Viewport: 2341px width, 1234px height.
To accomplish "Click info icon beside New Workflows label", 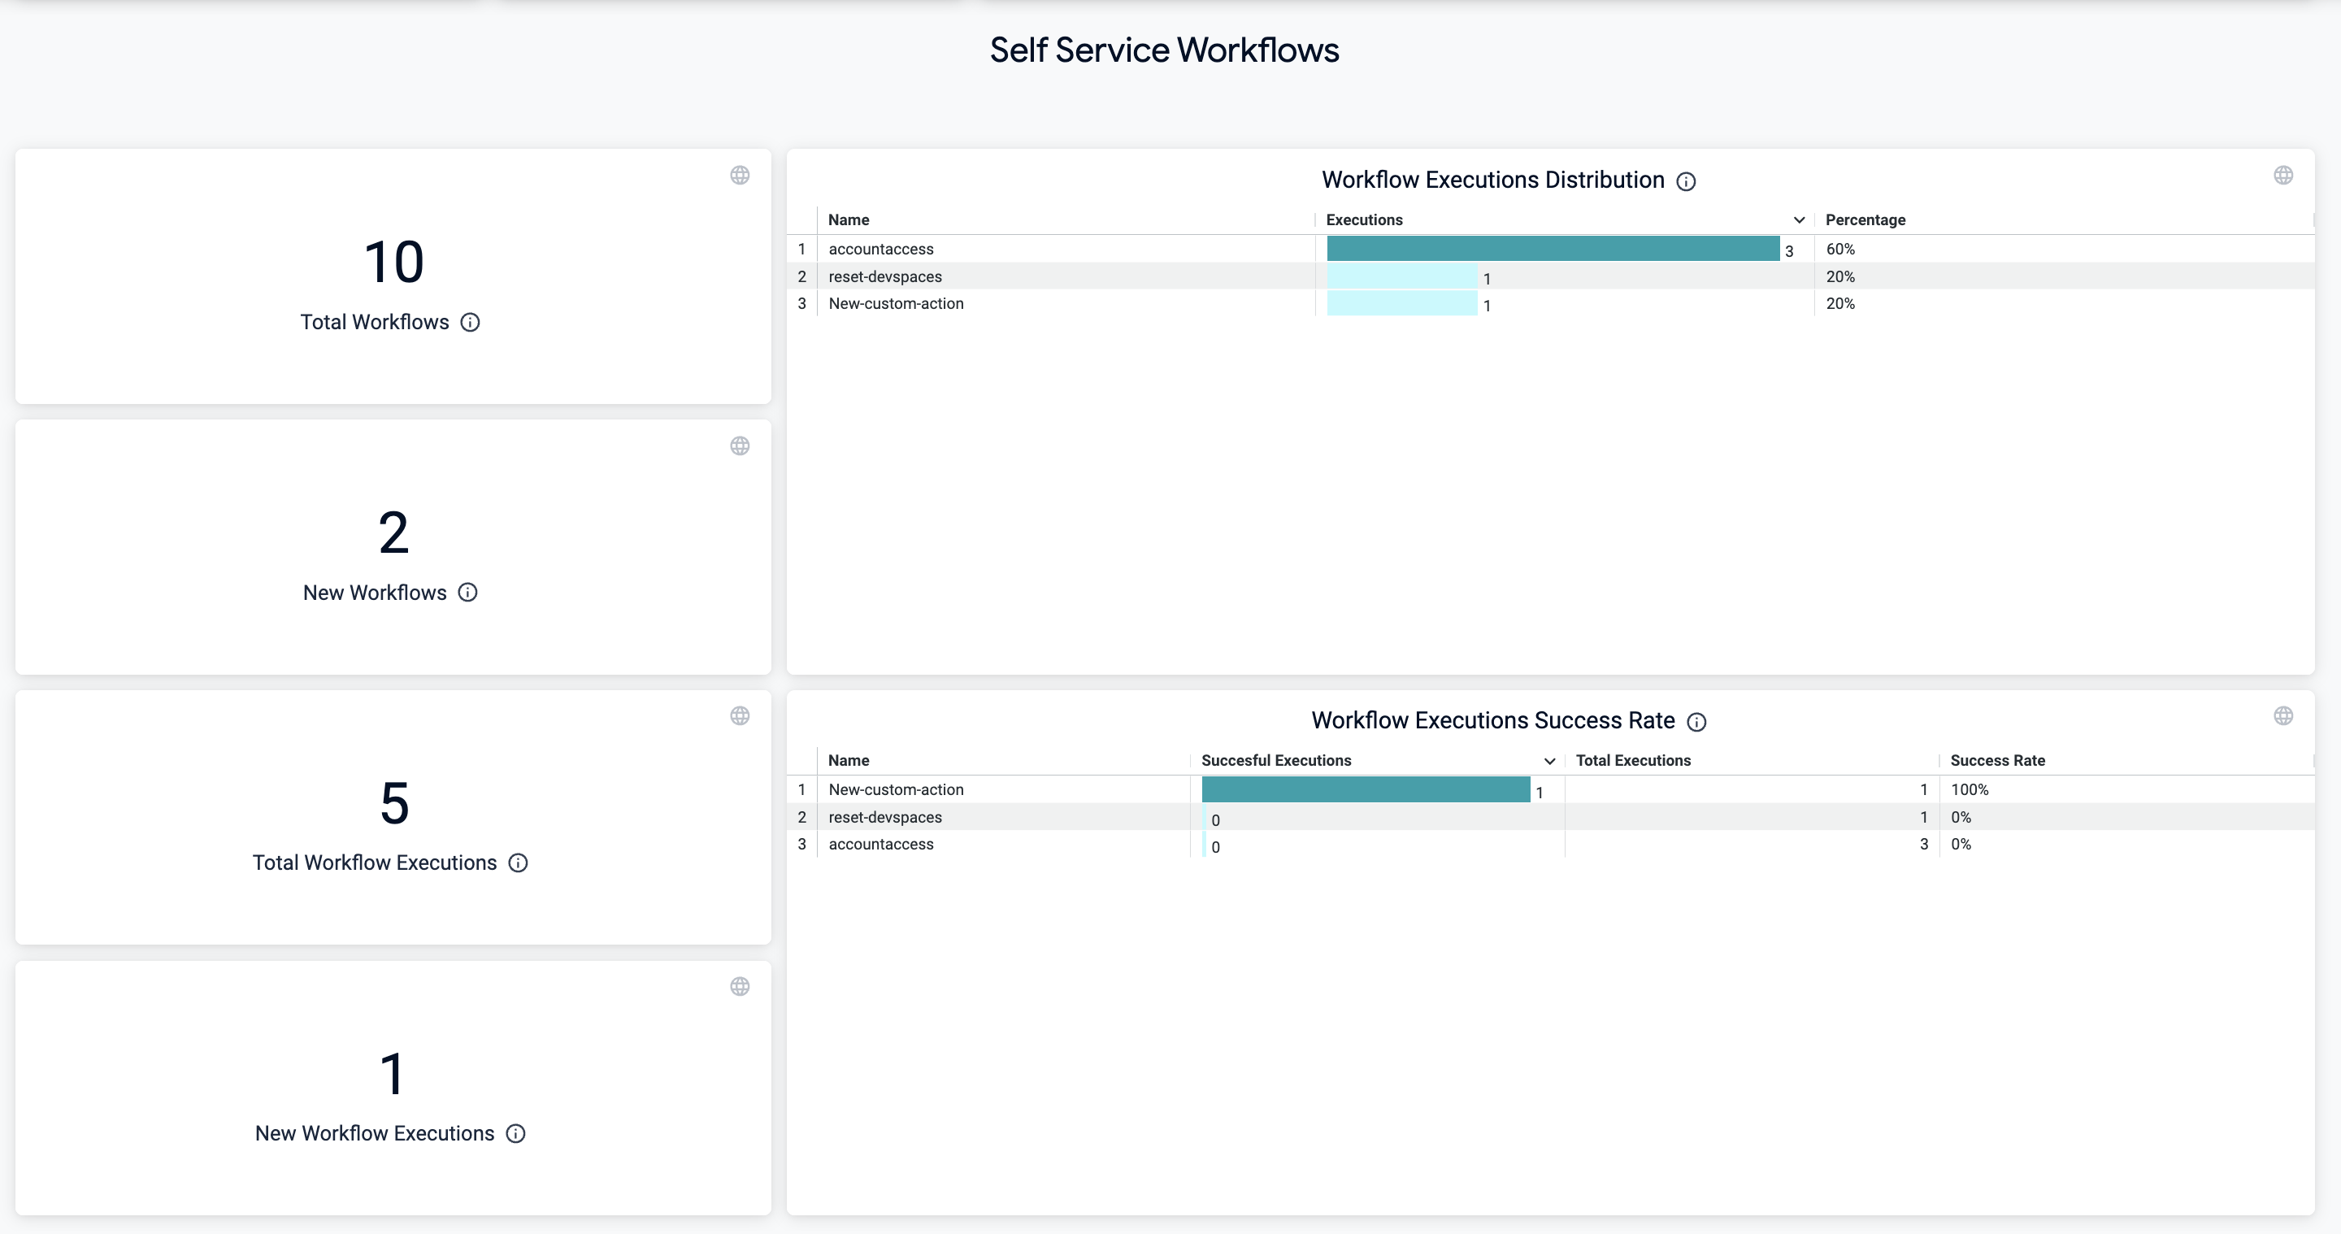I will (467, 593).
